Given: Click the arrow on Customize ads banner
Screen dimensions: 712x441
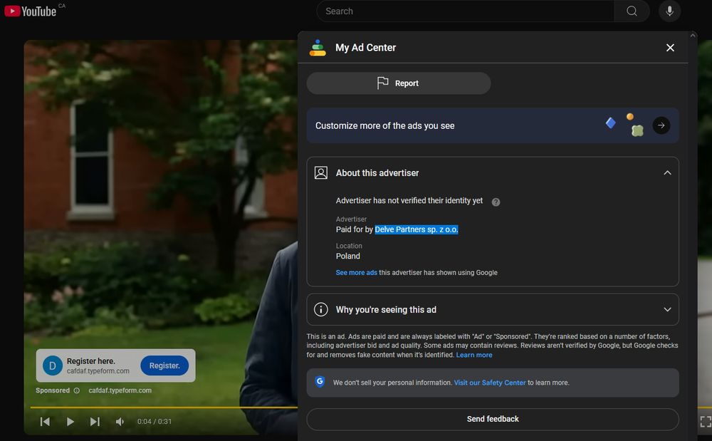Looking at the screenshot, I should coord(661,125).
